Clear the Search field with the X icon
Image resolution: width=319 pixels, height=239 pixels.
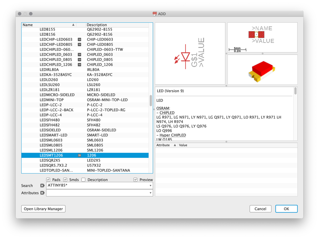pos(42,186)
